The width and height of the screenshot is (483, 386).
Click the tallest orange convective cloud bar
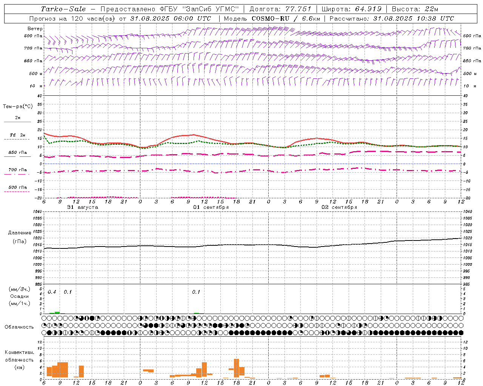pos(237,368)
